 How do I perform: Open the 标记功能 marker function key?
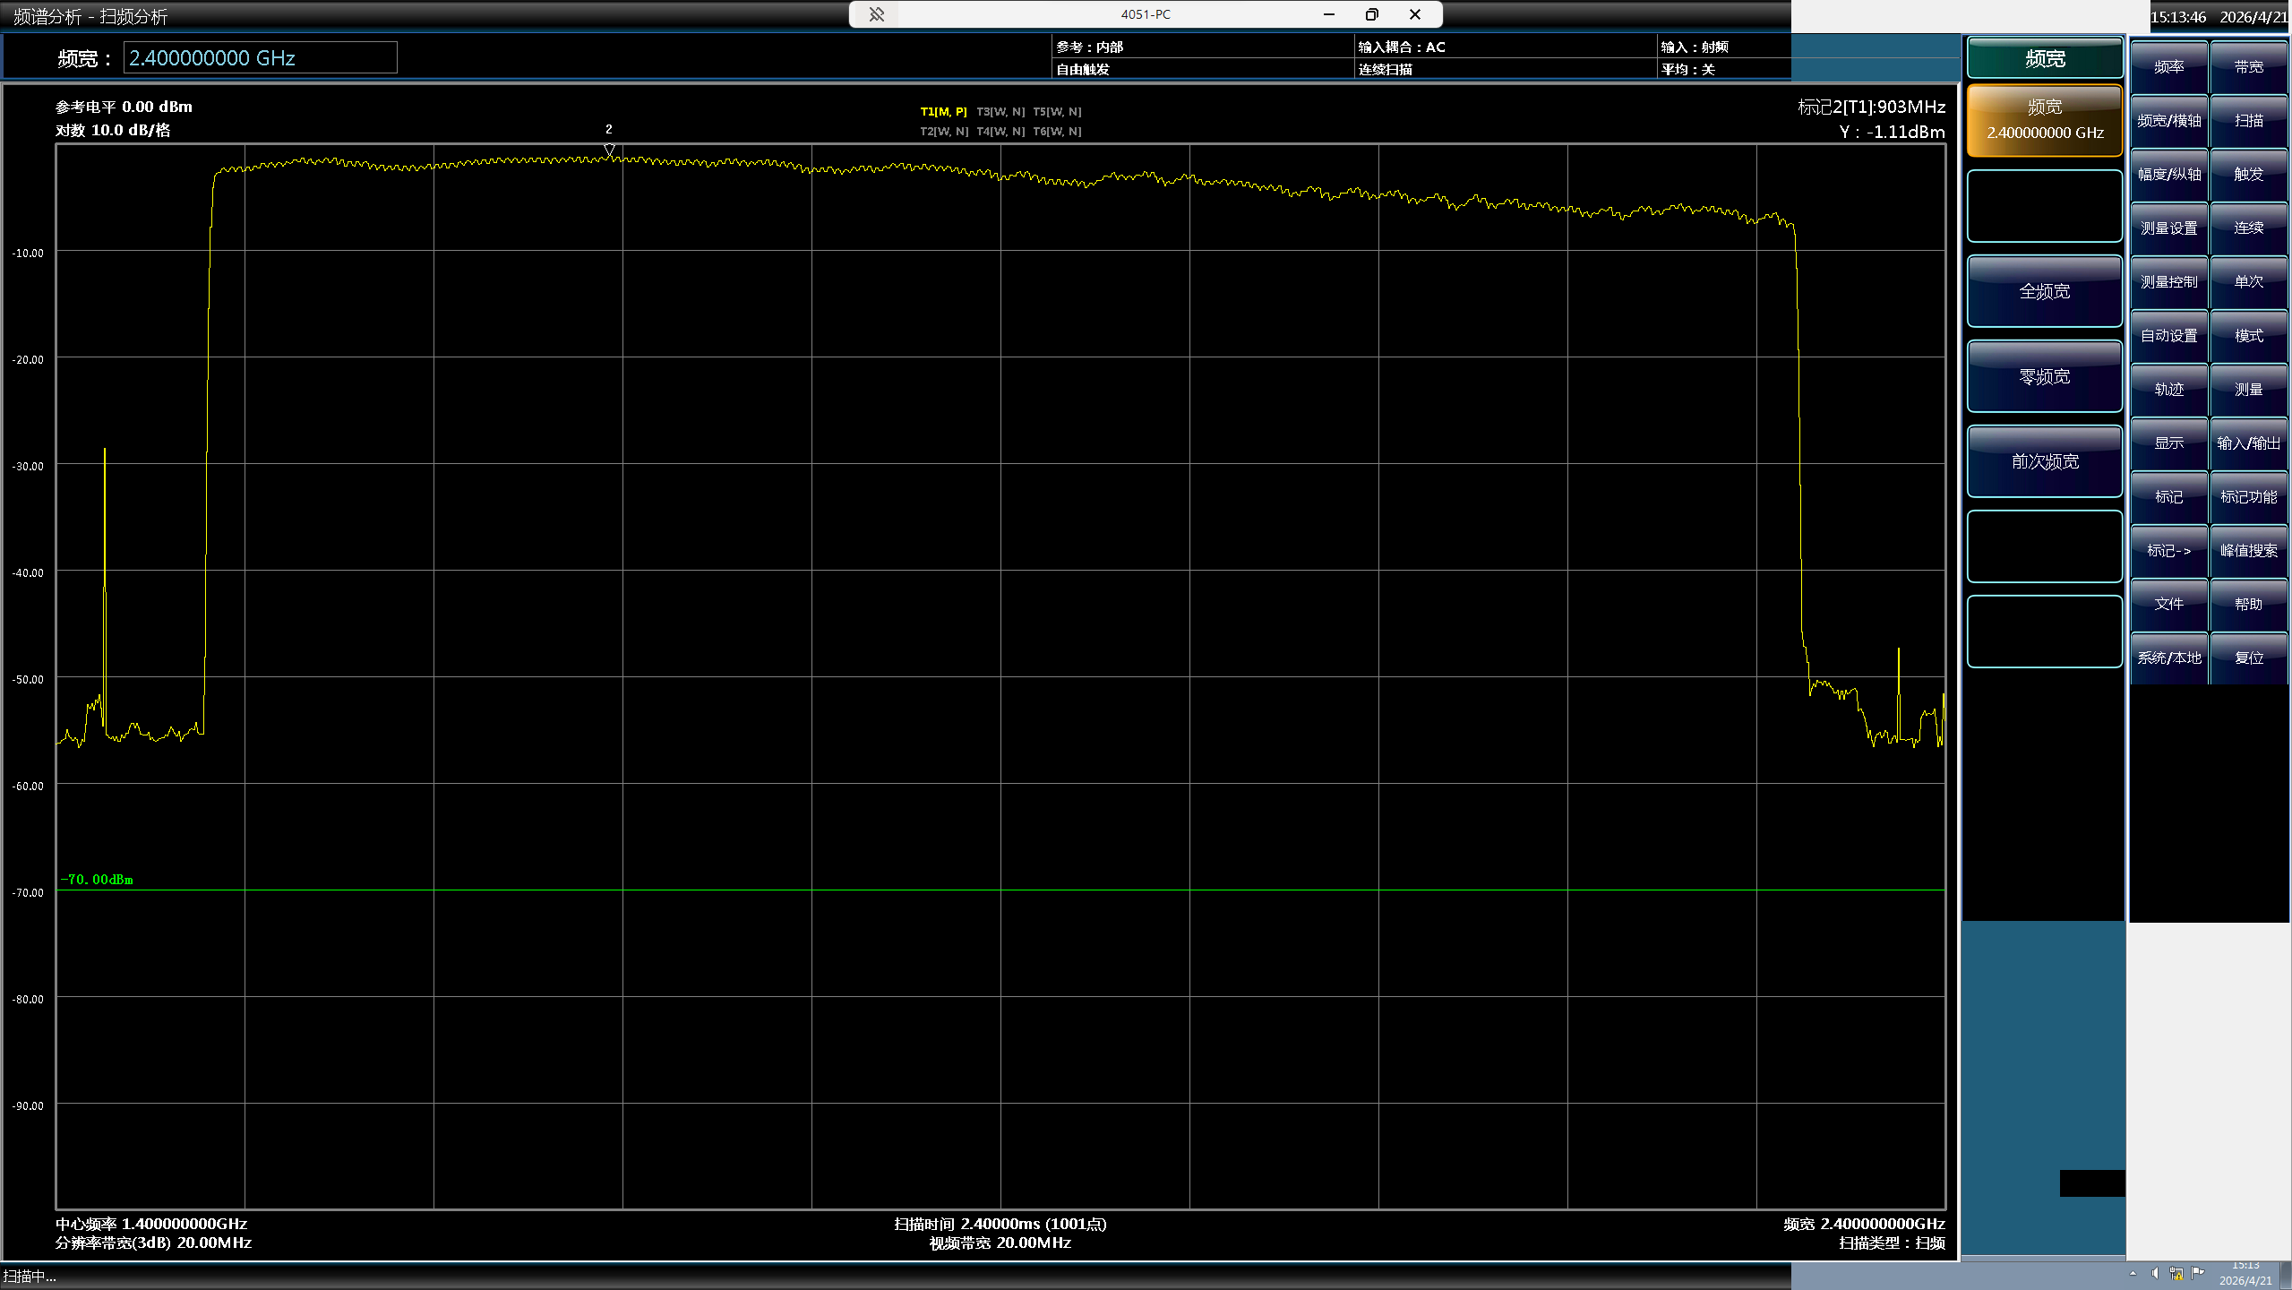(2248, 497)
